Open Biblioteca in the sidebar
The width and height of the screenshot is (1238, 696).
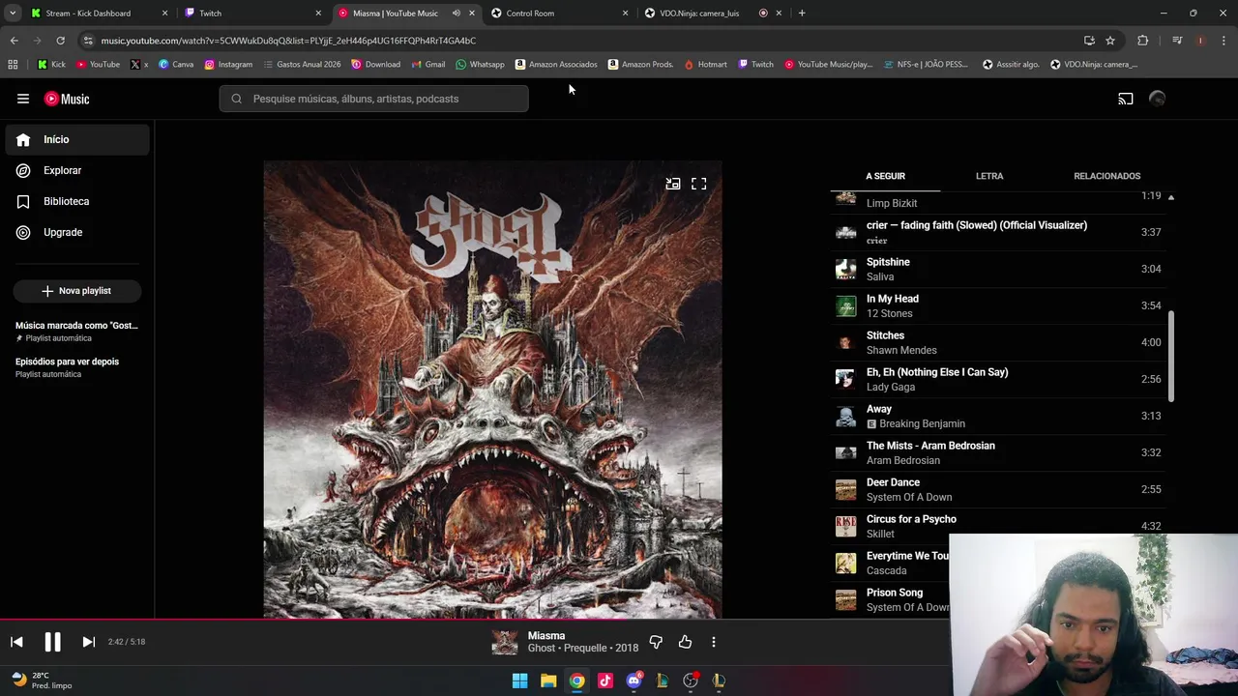[x=77, y=201]
